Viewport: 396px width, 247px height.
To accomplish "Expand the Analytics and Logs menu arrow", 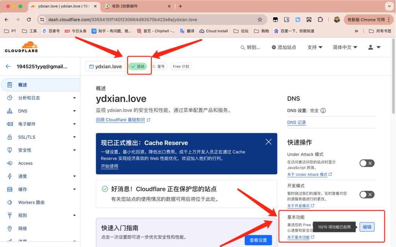I will click(x=74, y=98).
